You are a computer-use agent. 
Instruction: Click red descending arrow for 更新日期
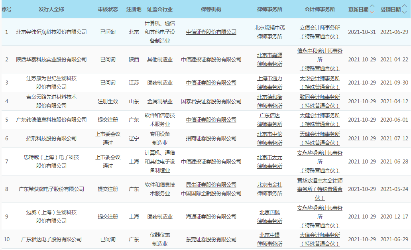coord(372,12)
